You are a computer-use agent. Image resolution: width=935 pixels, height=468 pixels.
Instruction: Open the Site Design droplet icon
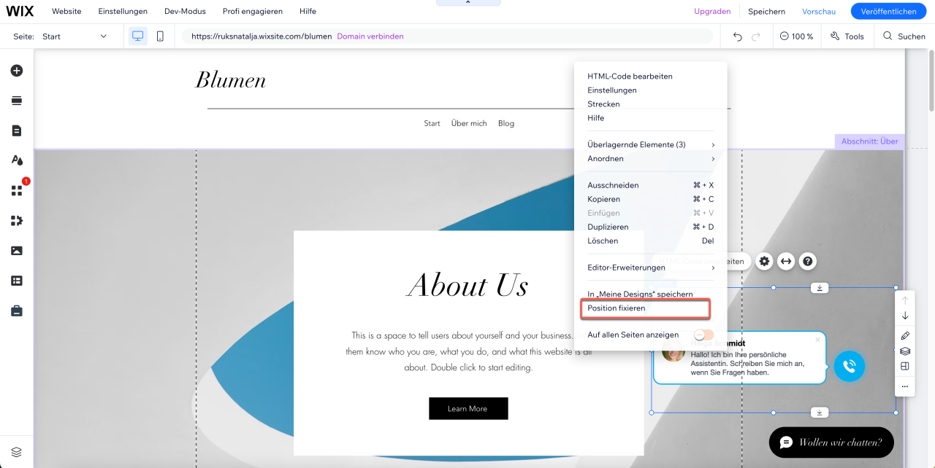[17, 160]
